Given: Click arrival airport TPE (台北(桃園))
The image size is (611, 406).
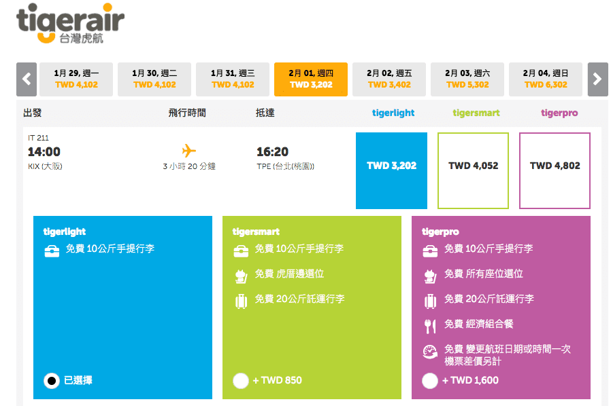Looking at the screenshot, I should 286,166.
